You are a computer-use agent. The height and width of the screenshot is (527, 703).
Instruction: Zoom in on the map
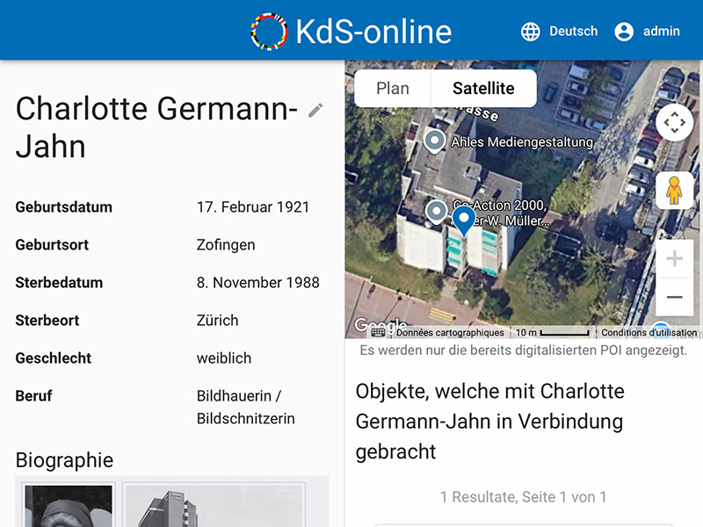pos(674,259)
